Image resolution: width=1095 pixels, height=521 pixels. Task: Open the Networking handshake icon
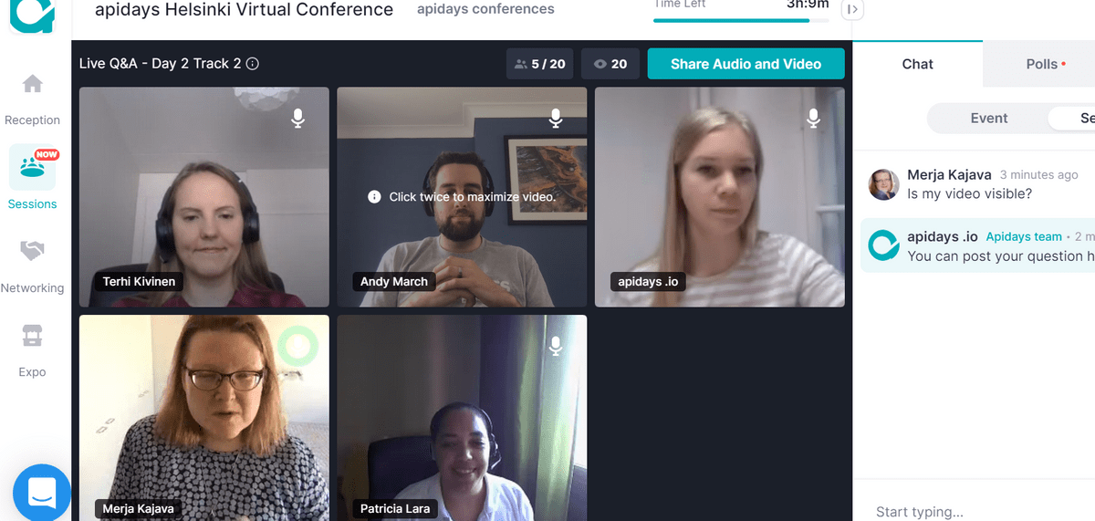pyautogui.click(x=32, y=251)
